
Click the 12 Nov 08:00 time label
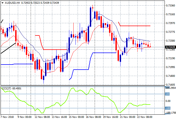[x=42, y=117]
